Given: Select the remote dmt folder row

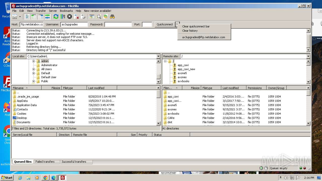Looking at the screenshot, I should (234, 122).
